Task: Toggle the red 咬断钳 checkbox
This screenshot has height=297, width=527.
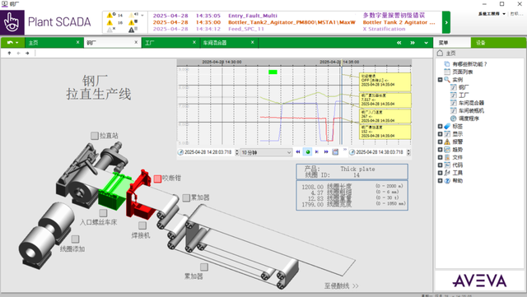Action: [157, 179]
